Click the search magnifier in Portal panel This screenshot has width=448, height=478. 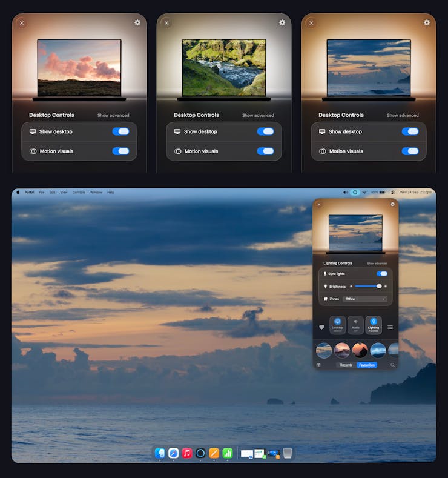[x=392, y=365]
